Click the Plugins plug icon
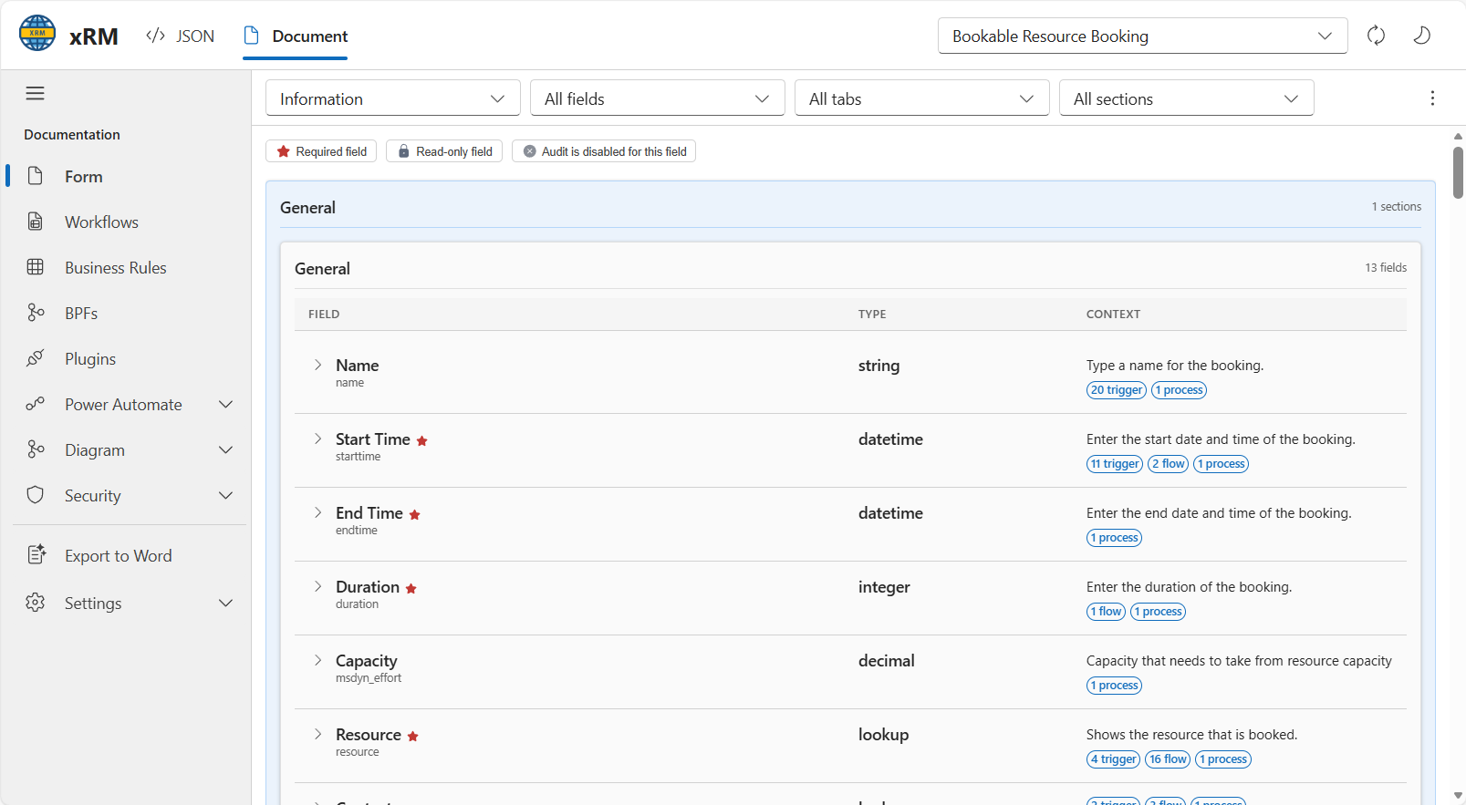 click(x=36, y=358)
